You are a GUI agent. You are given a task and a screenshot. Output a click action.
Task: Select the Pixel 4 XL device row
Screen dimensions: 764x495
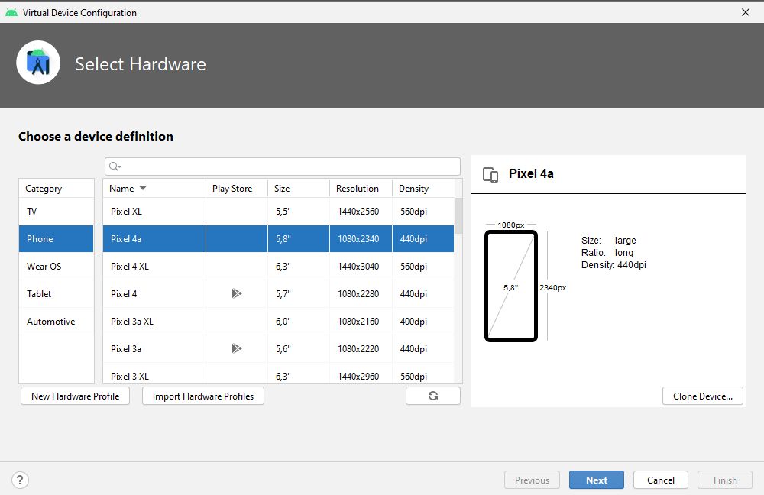(x=278, y=267)
